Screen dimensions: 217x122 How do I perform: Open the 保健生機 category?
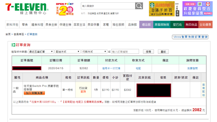(65, 25)
